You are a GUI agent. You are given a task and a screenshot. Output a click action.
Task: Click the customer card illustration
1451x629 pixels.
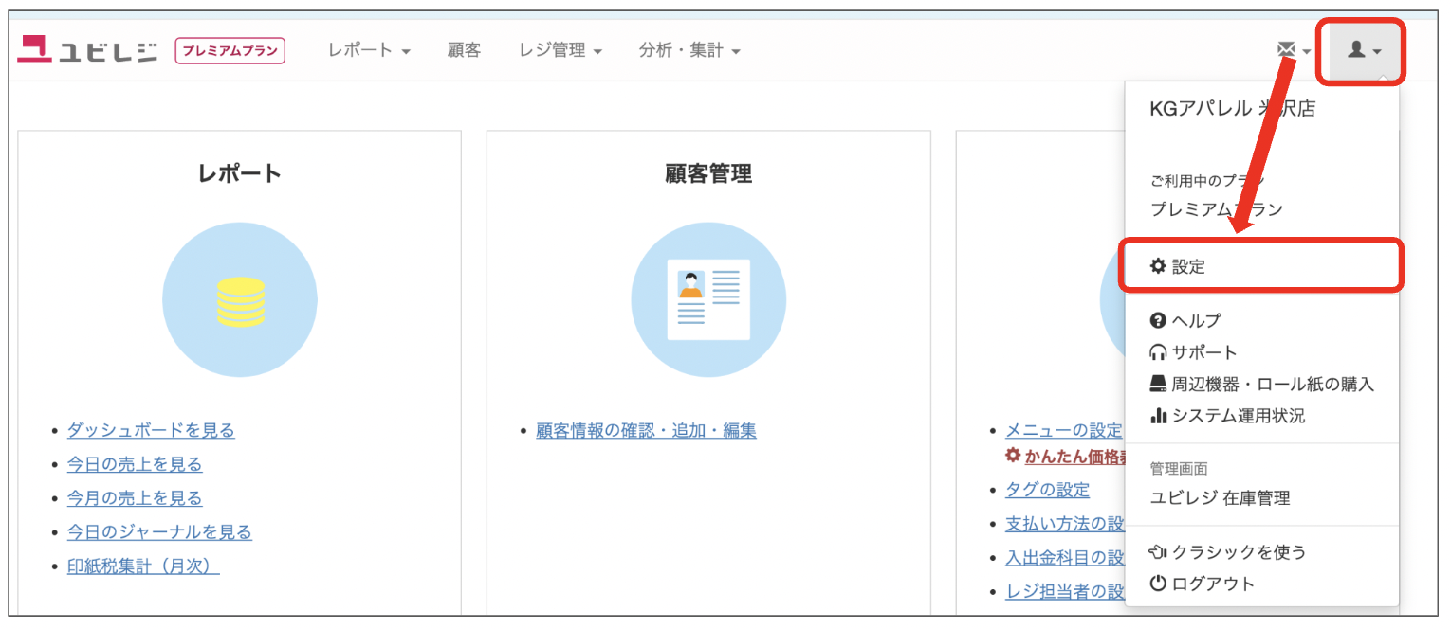click(x=708, y=299)
